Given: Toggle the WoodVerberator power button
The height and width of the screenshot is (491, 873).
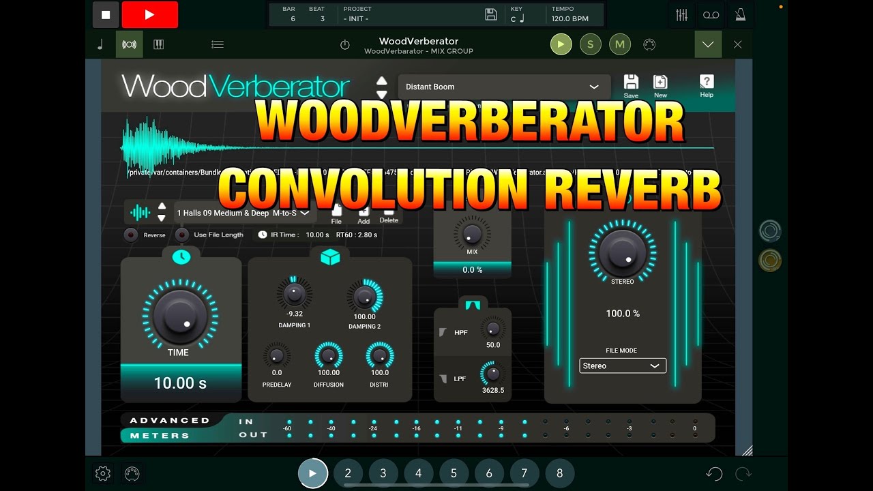Looking at the screenshot, I should pos(344,45).
